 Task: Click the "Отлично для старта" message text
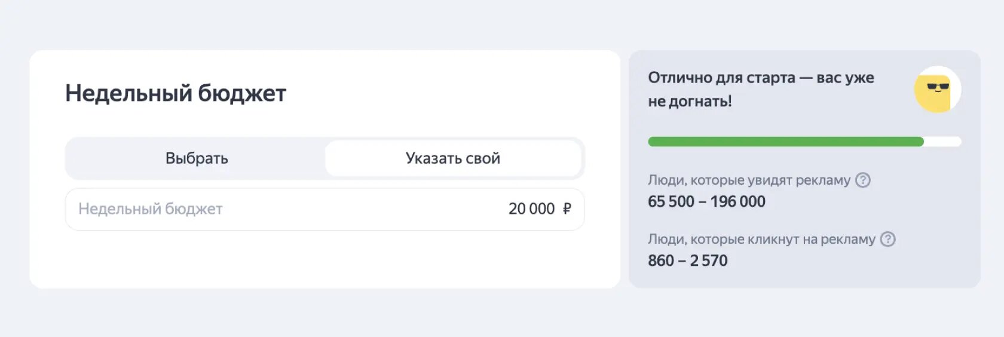721,78
